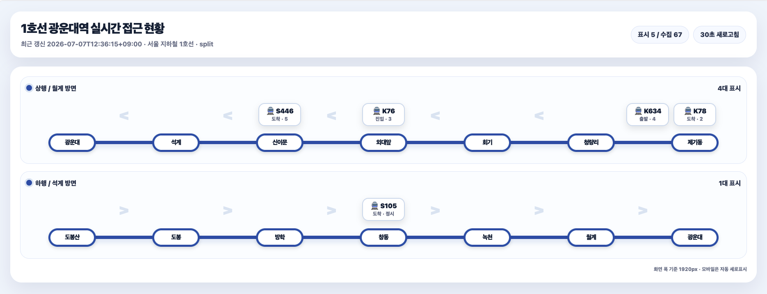Select the 방학 station node
The width and height of the screenshot is (767, 294).
coord(280,237)
